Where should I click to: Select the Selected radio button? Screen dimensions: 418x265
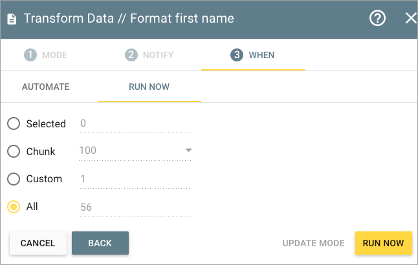14,123
